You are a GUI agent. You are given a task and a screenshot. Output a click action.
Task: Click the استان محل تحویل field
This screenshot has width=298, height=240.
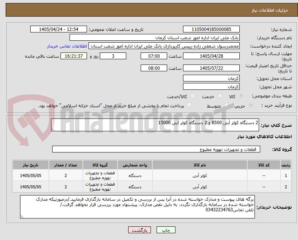(x=211, y=78)
